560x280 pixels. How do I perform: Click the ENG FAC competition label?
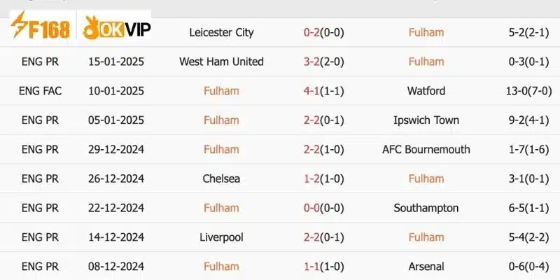40,91
